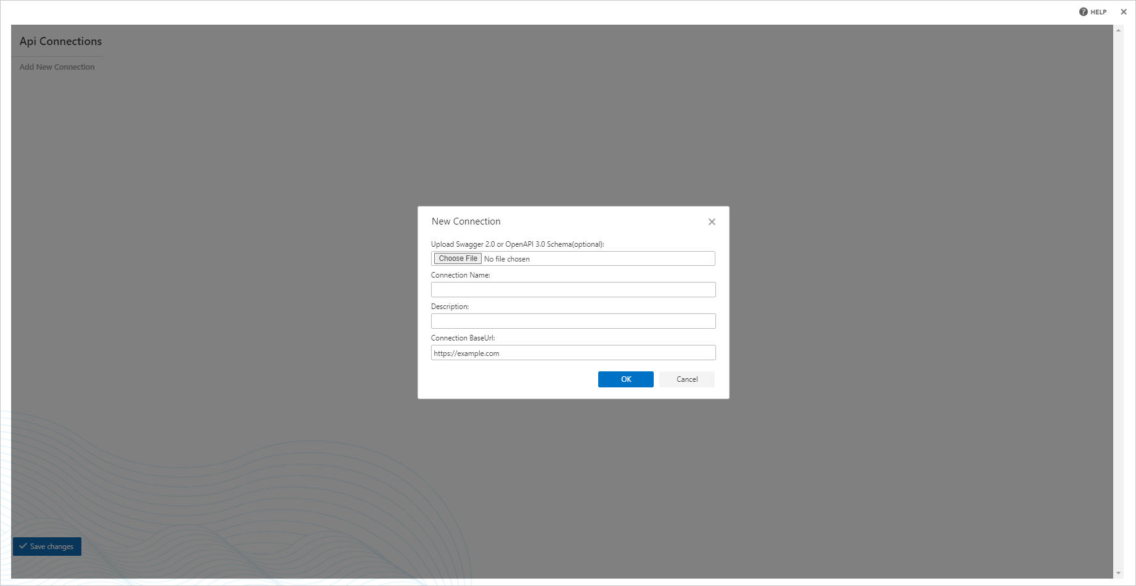The image size is (1136, 586).
Task: Focus the Description input field
Action: 573,321
